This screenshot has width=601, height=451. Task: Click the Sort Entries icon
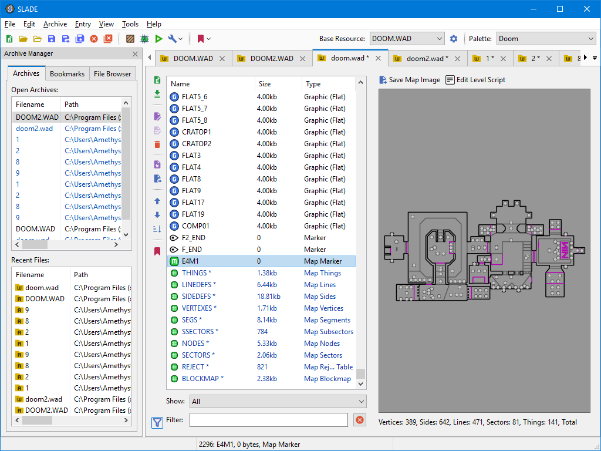[157, 229]
